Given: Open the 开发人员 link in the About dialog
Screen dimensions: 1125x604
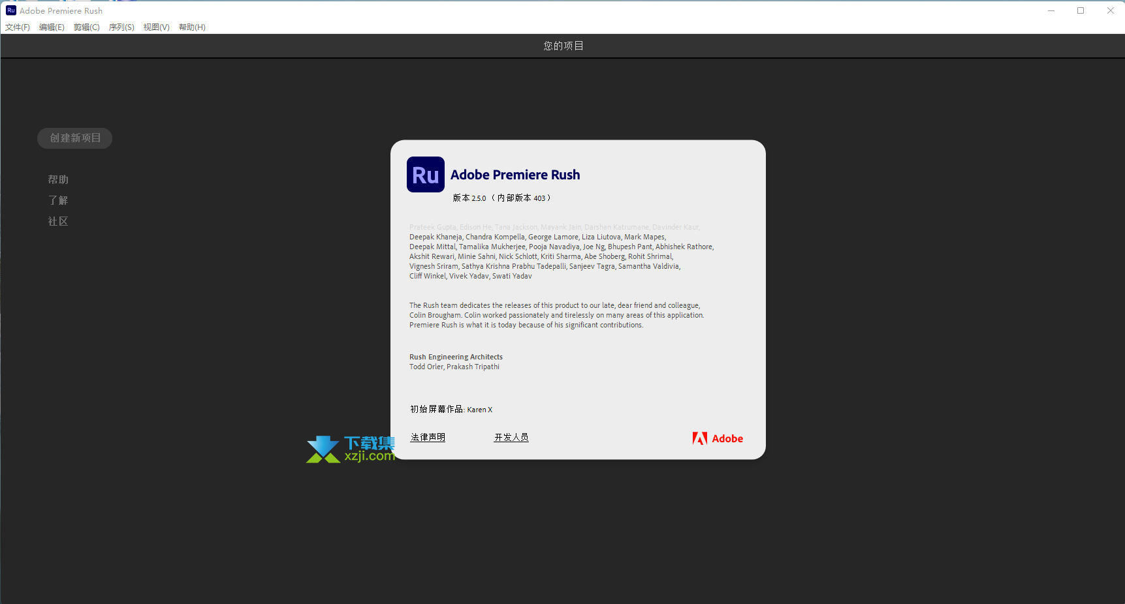Looking at the screenshot, I should (511, 438).
